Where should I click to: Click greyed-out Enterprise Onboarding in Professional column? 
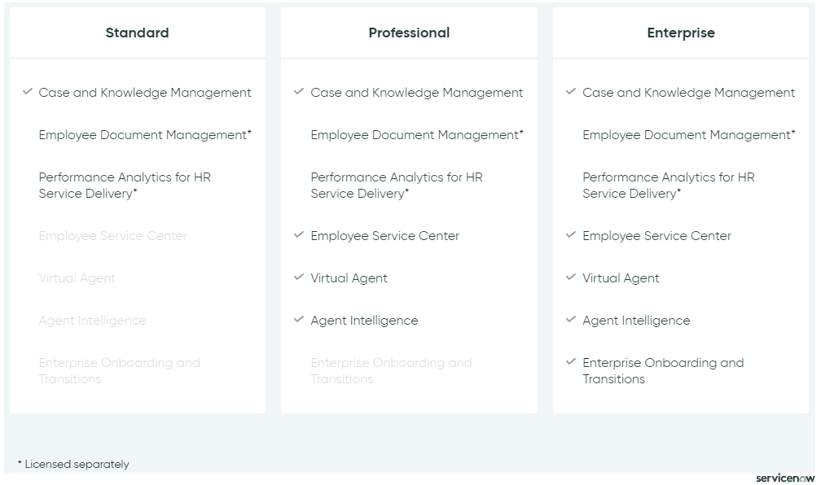(x=391, y=371)
